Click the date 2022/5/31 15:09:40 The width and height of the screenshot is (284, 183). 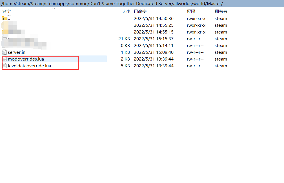pyautogui.click(x=154, y=52)
